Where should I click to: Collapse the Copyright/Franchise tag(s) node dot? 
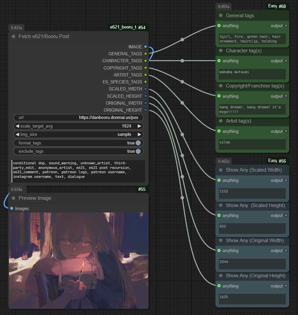(221, 86)
